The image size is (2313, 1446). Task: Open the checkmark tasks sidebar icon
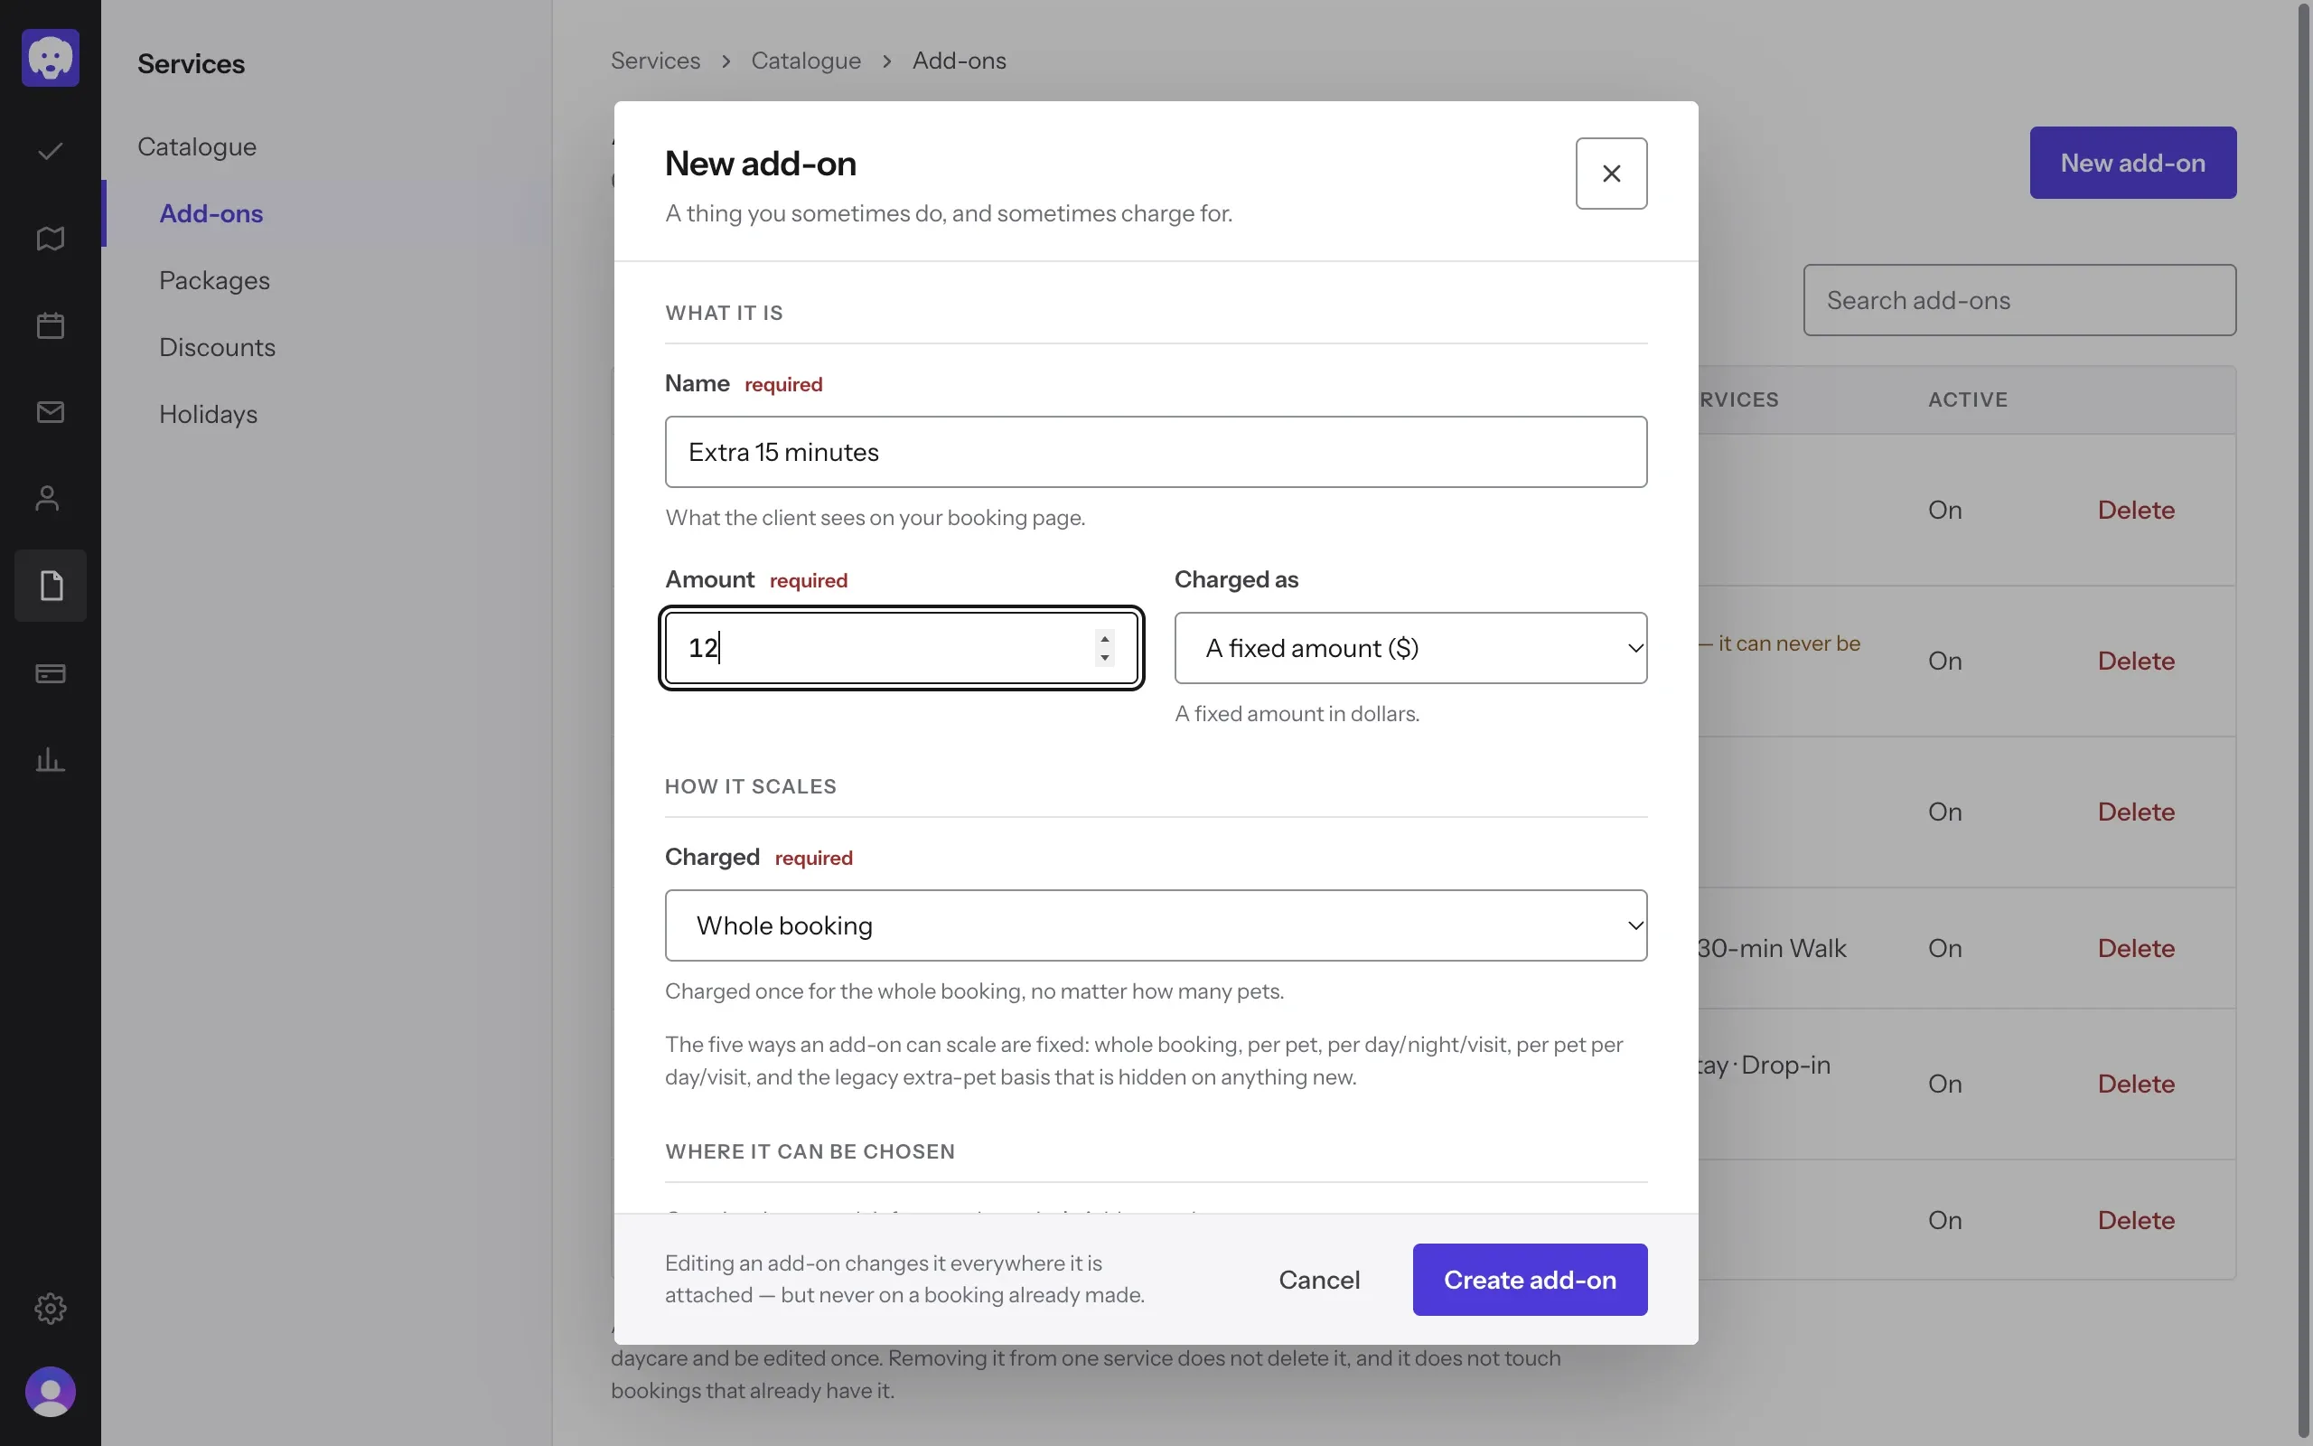pyautogui.click(x=51, y=151)
